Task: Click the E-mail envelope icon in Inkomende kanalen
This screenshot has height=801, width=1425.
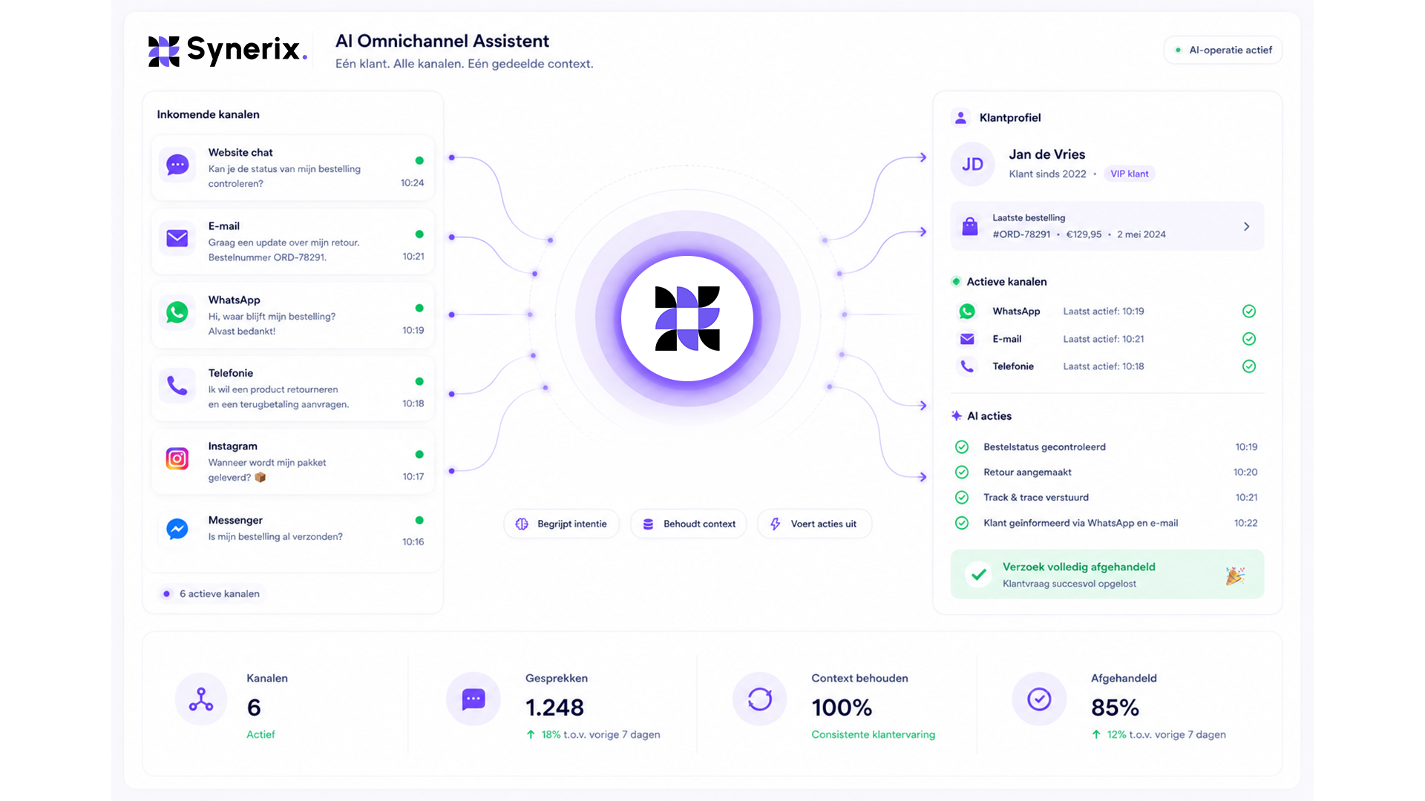Action: [x=177, y=238]
